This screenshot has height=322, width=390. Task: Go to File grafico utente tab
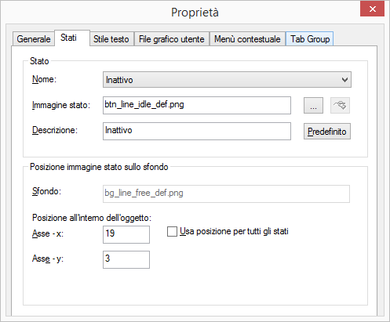(172, 39)
